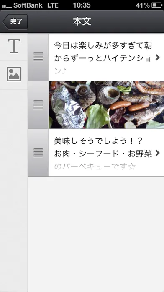Tap the 41% battery percentage
Viewport: 164px width, 292px height.
point(143,5)
